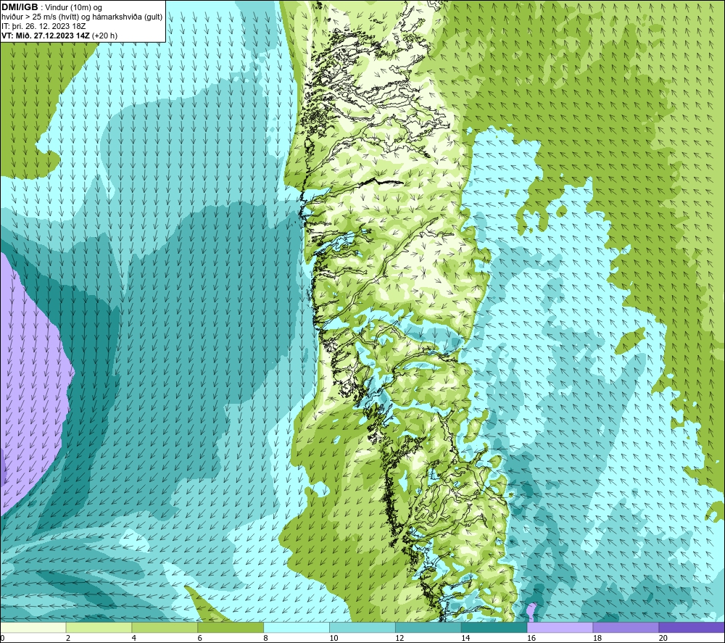Click the 12–14 m/s teal legend swatch
Image resolution: width=725 pixels, height=643 pixels.
[x=428, y=627]
